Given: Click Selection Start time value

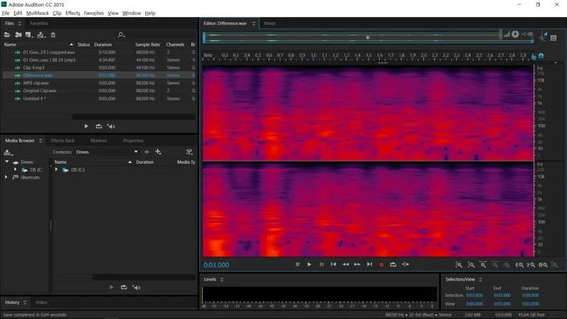Looking at the screenshot, I should pyautogui.click(x=474, y=295).
